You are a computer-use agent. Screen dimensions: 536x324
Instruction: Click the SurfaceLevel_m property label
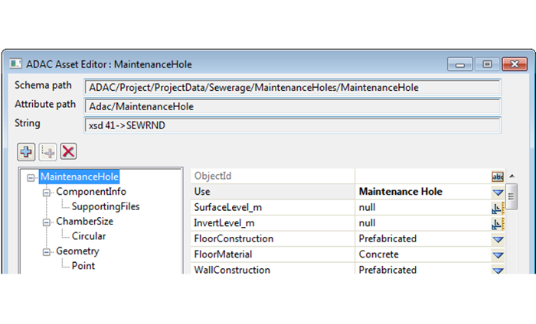[227, 207]
